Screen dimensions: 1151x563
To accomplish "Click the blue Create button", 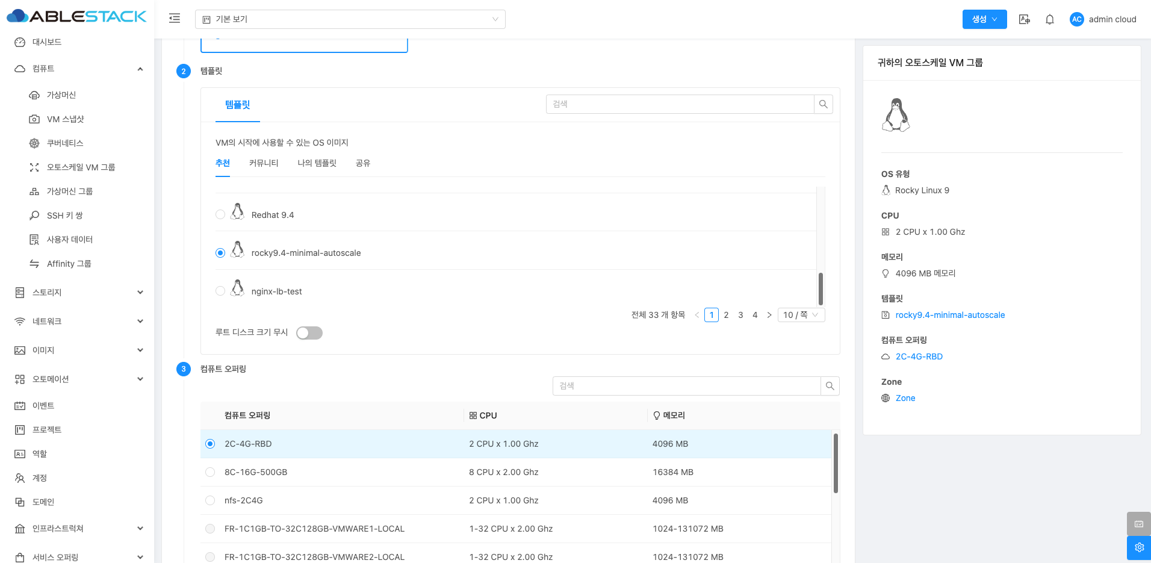I will (x=984, y=19).
